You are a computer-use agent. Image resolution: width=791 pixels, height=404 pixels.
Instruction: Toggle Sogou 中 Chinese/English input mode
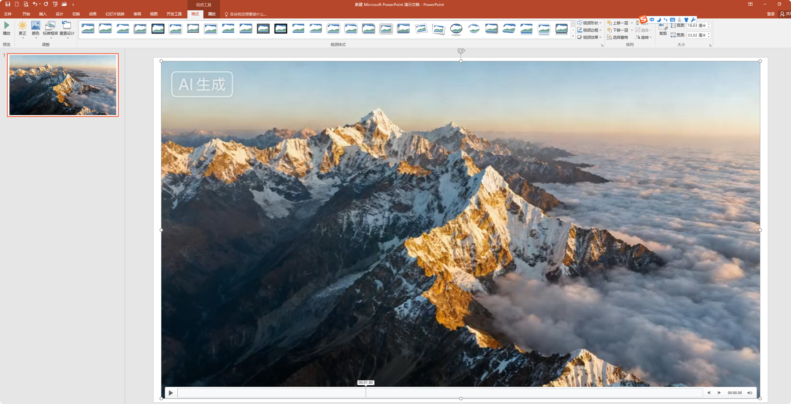click(x=652, y=20)
